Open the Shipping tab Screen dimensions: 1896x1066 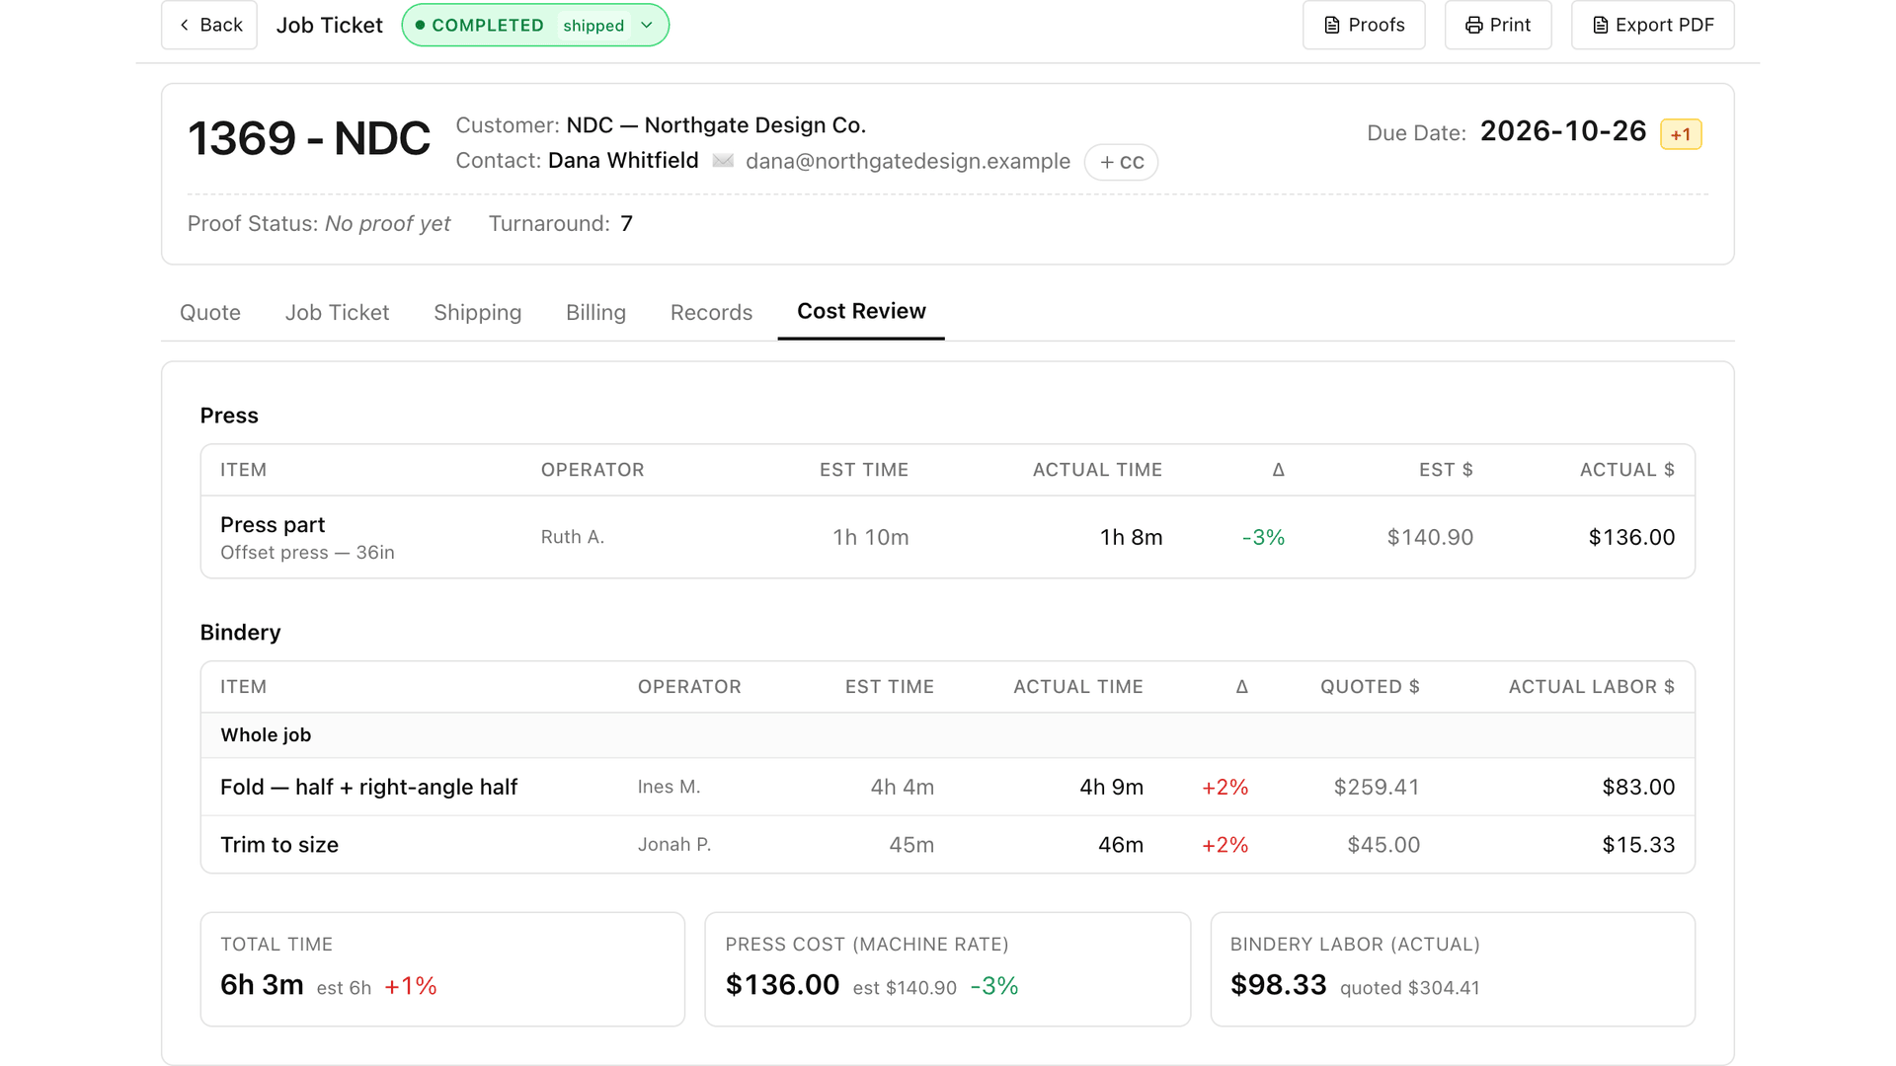pos(477,312)
